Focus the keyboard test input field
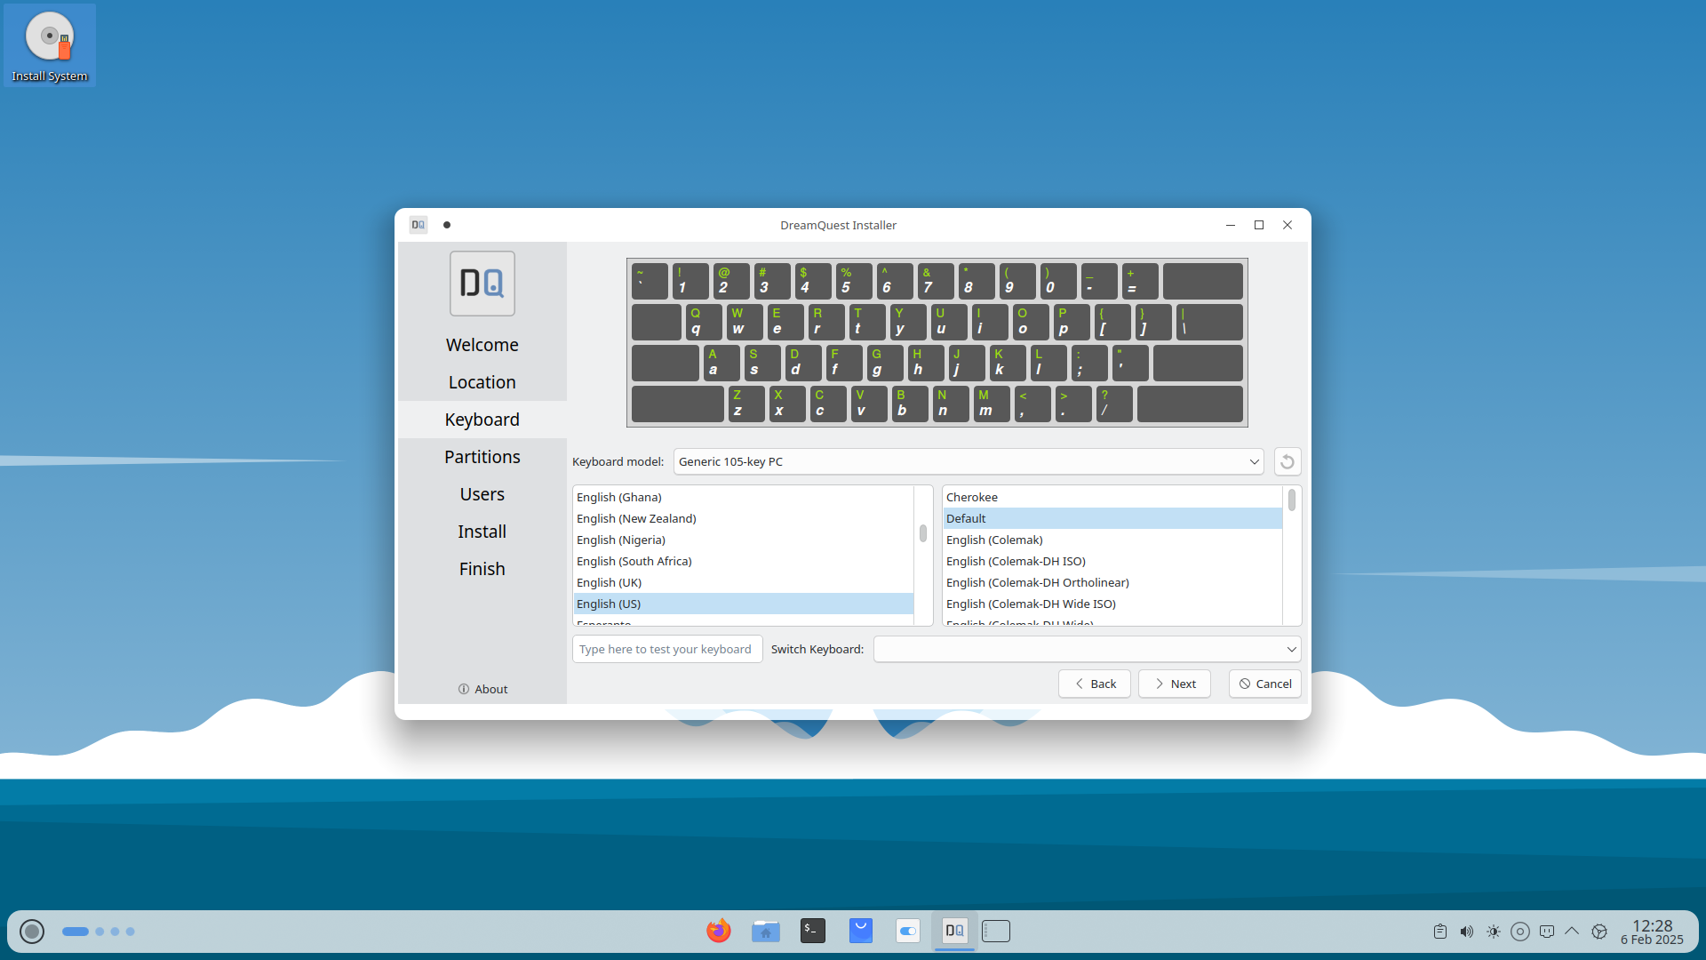The image size is (1706, 960). (x=666, y=649)
